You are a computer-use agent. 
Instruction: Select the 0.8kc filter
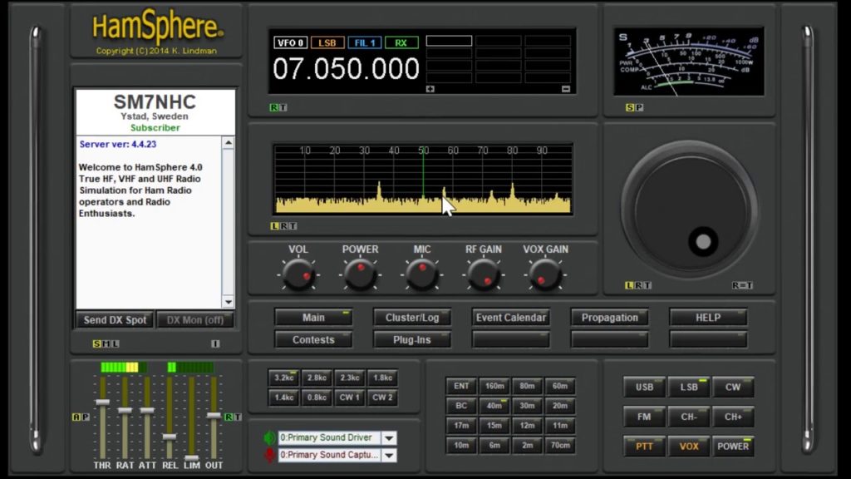click(317, 398)
